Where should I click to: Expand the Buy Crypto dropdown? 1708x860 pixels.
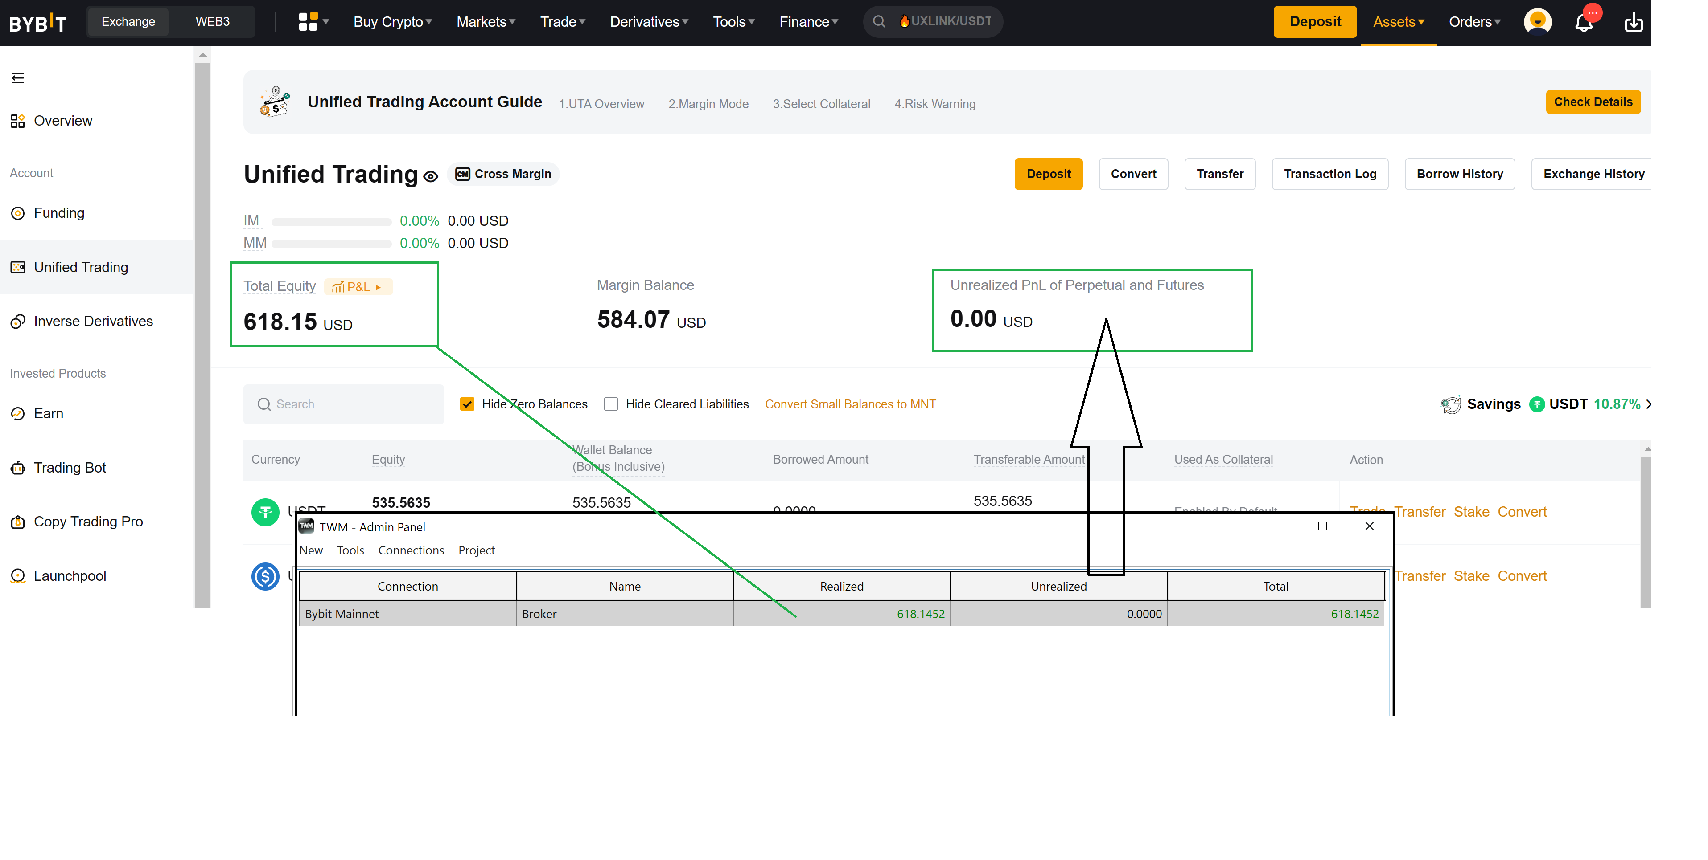tap(393, 22)
